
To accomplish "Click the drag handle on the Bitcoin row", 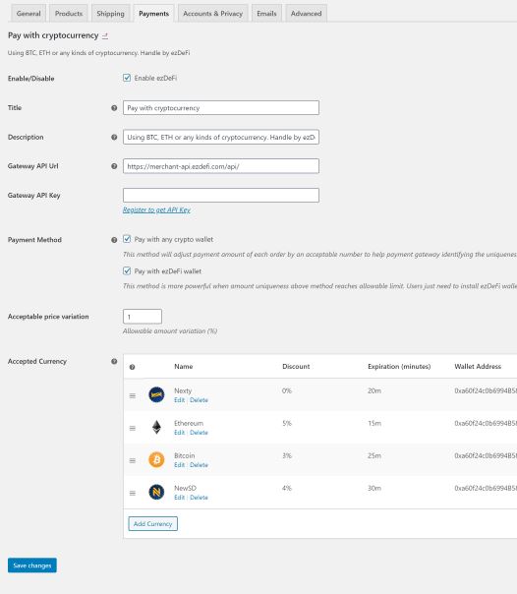I will [133, 460].
